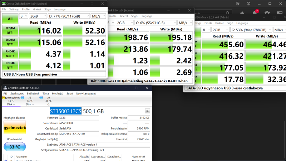The height and width of the screenshot is (161, 286).
Task: Click the help question mark icon
Action: pos(248,4)
